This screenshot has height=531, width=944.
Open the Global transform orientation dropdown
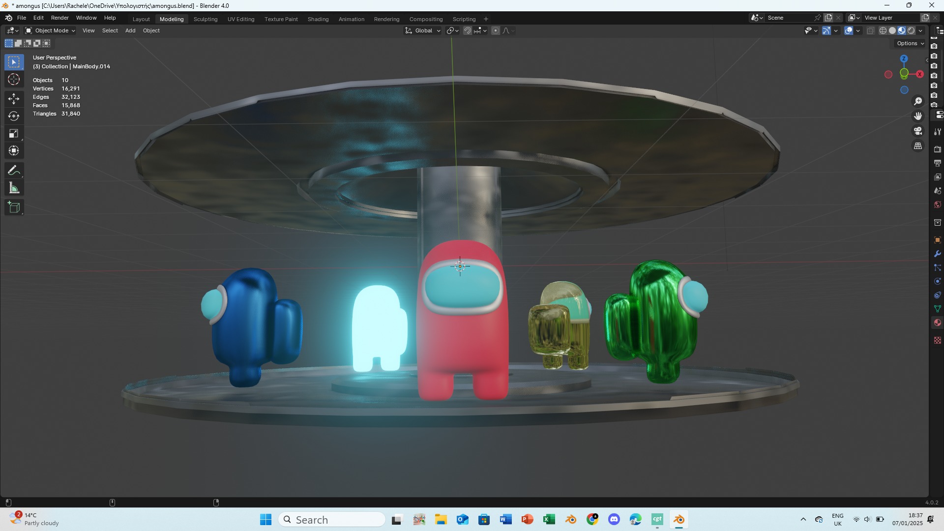pos(423,30)
